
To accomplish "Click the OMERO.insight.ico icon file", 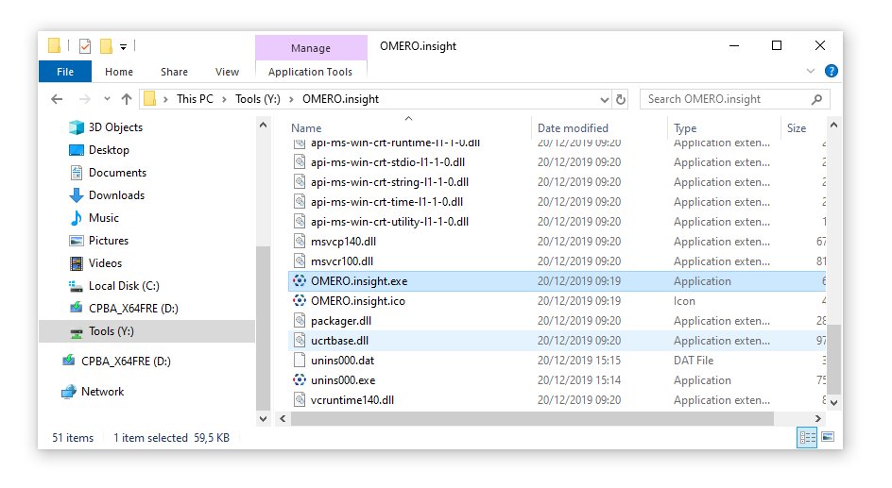I will click(300, 301).
